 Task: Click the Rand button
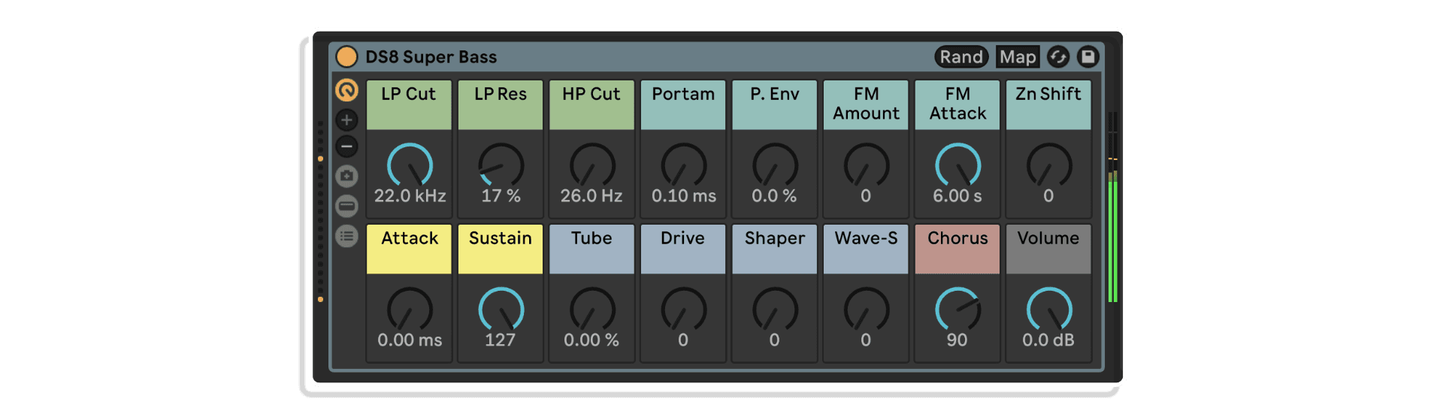point(961,57)
